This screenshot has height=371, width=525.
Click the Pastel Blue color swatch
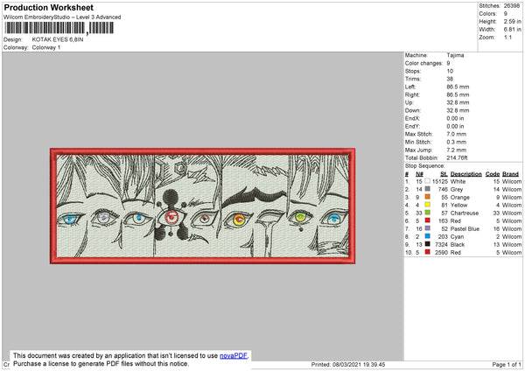(x=427, y=228)
